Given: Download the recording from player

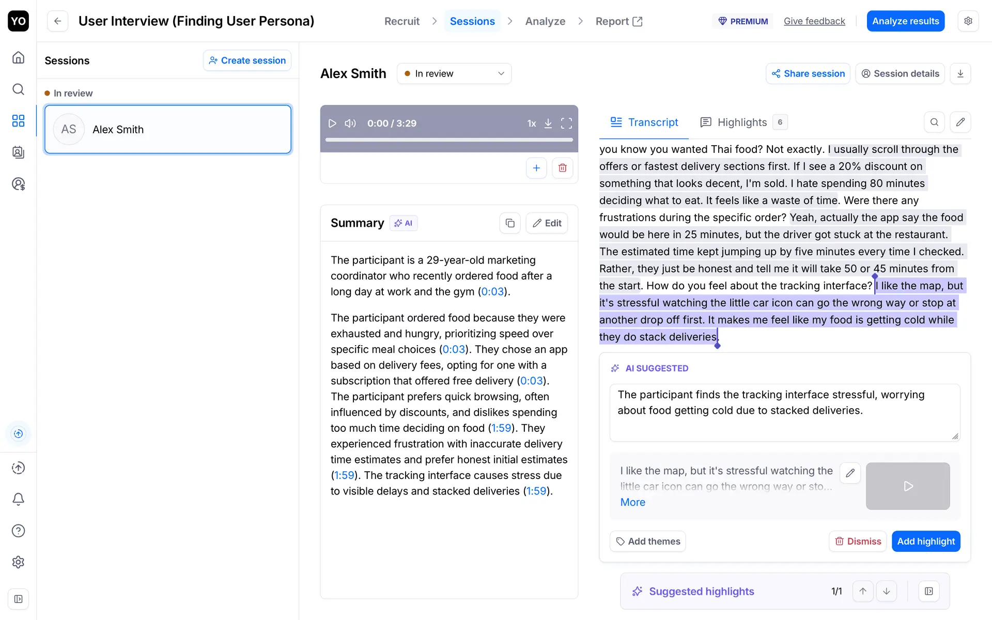Looking at the screenshot, I should (x=548, y=123).
